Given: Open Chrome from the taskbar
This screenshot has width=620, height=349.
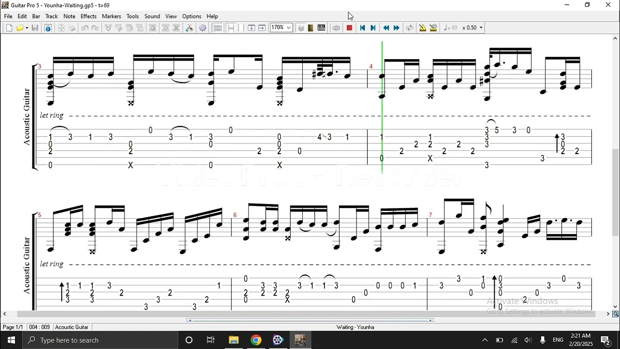Looking at the screenshot, I should (256, 340).
